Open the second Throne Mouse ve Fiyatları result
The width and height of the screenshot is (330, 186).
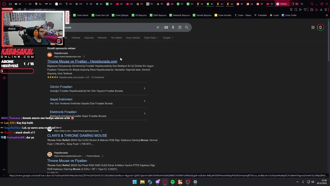67,161
